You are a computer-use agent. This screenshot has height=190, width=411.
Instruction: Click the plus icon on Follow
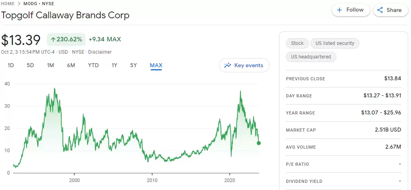coord(339,10)
